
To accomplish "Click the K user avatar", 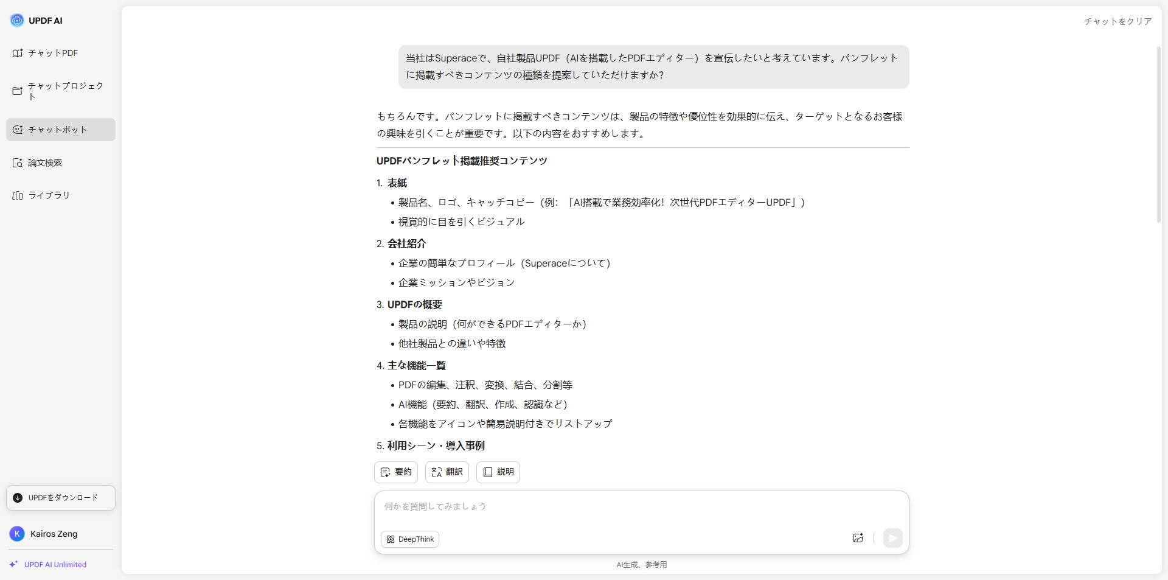I will pos(17,534).
